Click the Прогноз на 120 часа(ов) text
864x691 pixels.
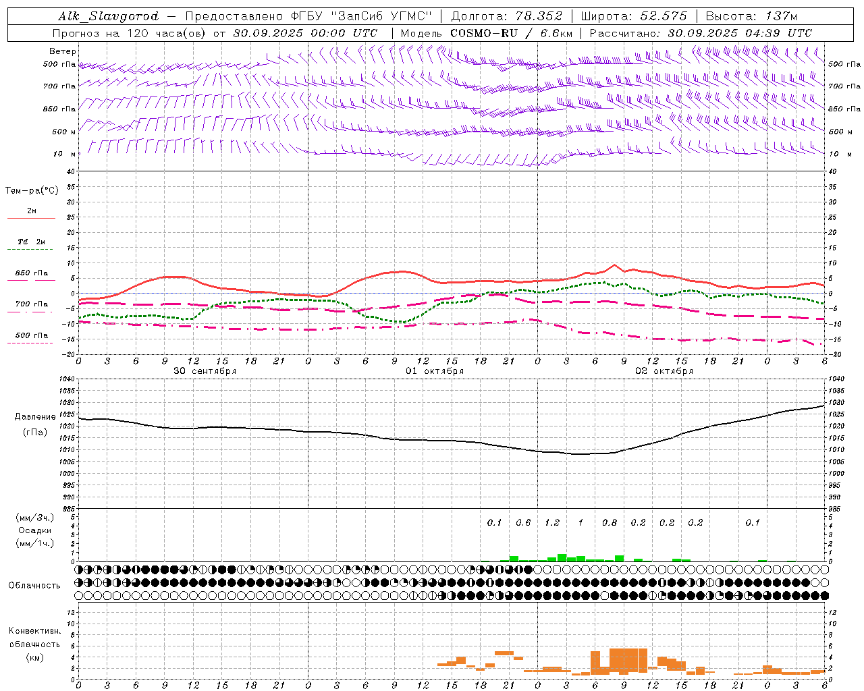pyautogui.click(x=130, y=32)
